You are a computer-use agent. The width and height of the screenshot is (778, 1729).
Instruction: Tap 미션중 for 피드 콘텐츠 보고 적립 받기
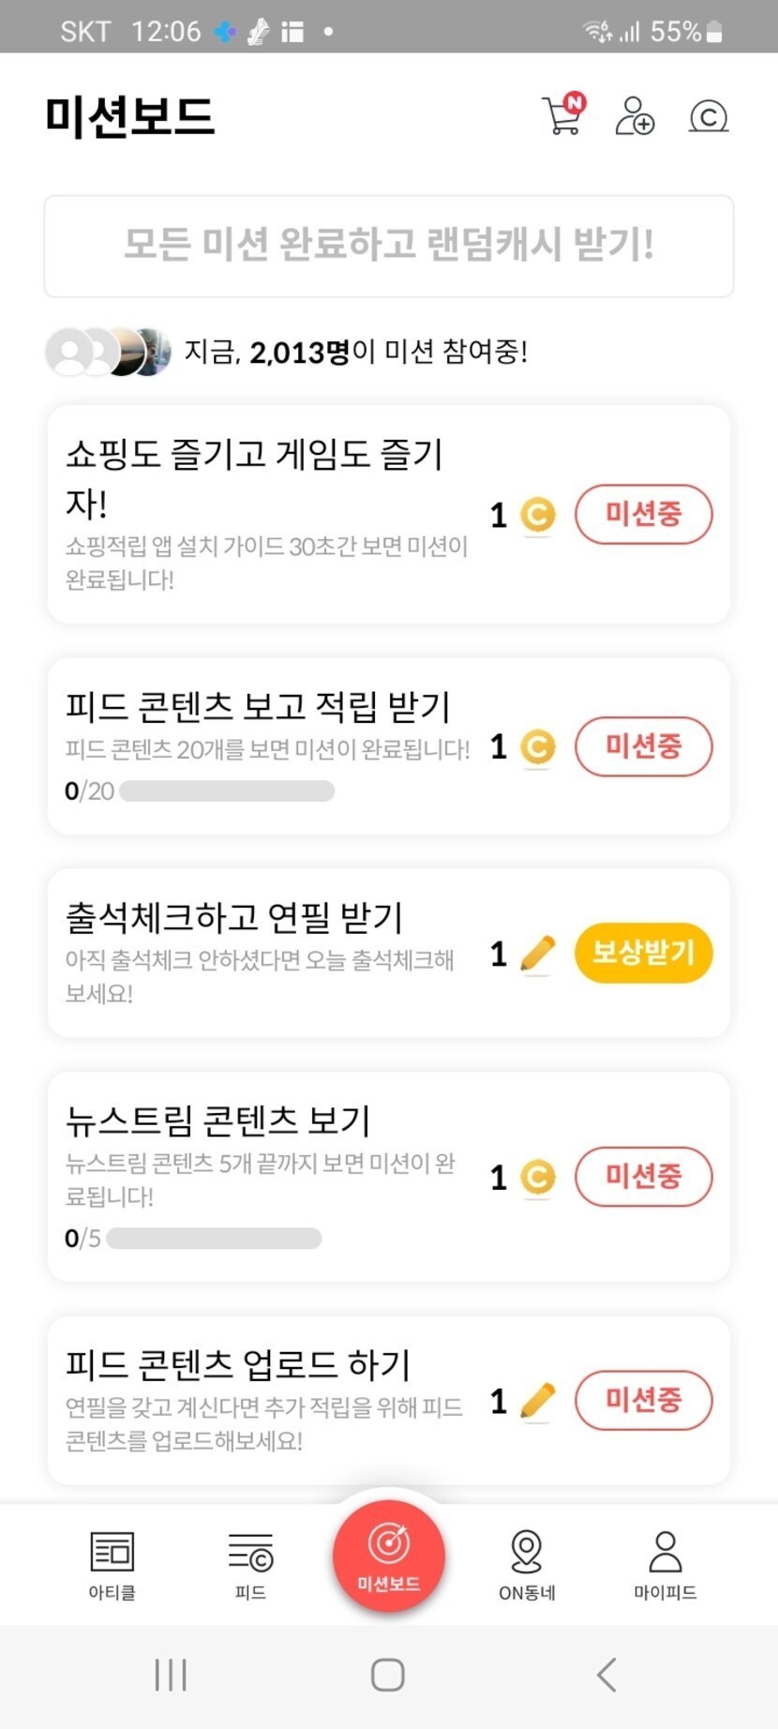click(x=643, y=746)
